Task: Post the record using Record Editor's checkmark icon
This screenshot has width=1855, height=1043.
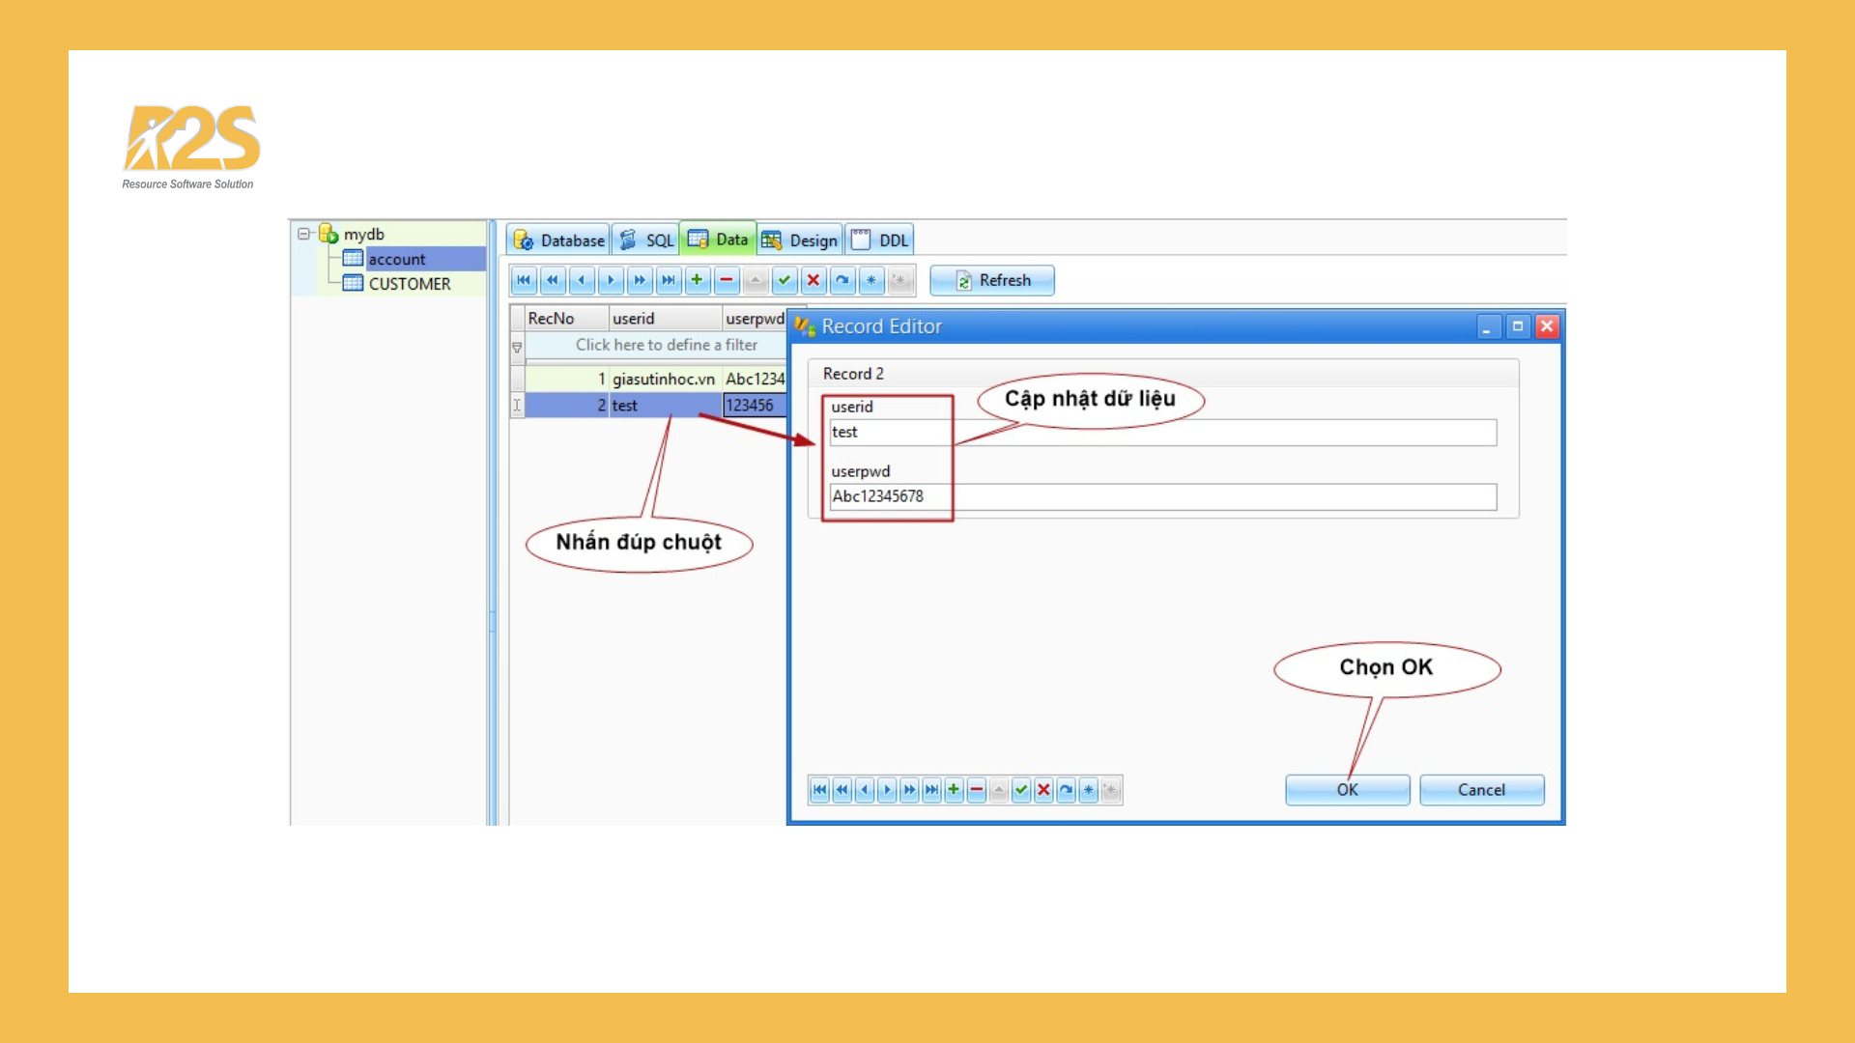Action: pos(1021,790)
